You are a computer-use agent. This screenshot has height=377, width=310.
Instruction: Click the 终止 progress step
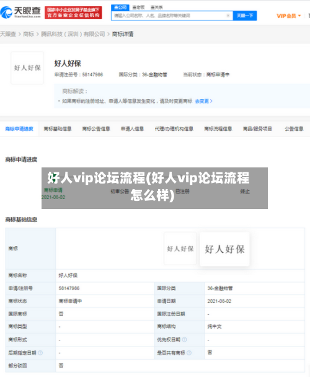point(245,192)
